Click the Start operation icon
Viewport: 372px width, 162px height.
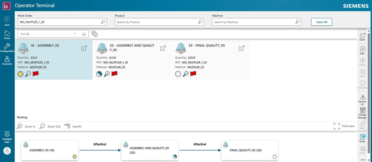point(362,49)
